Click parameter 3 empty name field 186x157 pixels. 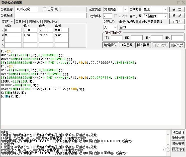pyautogui.click(x=13, y=40)
